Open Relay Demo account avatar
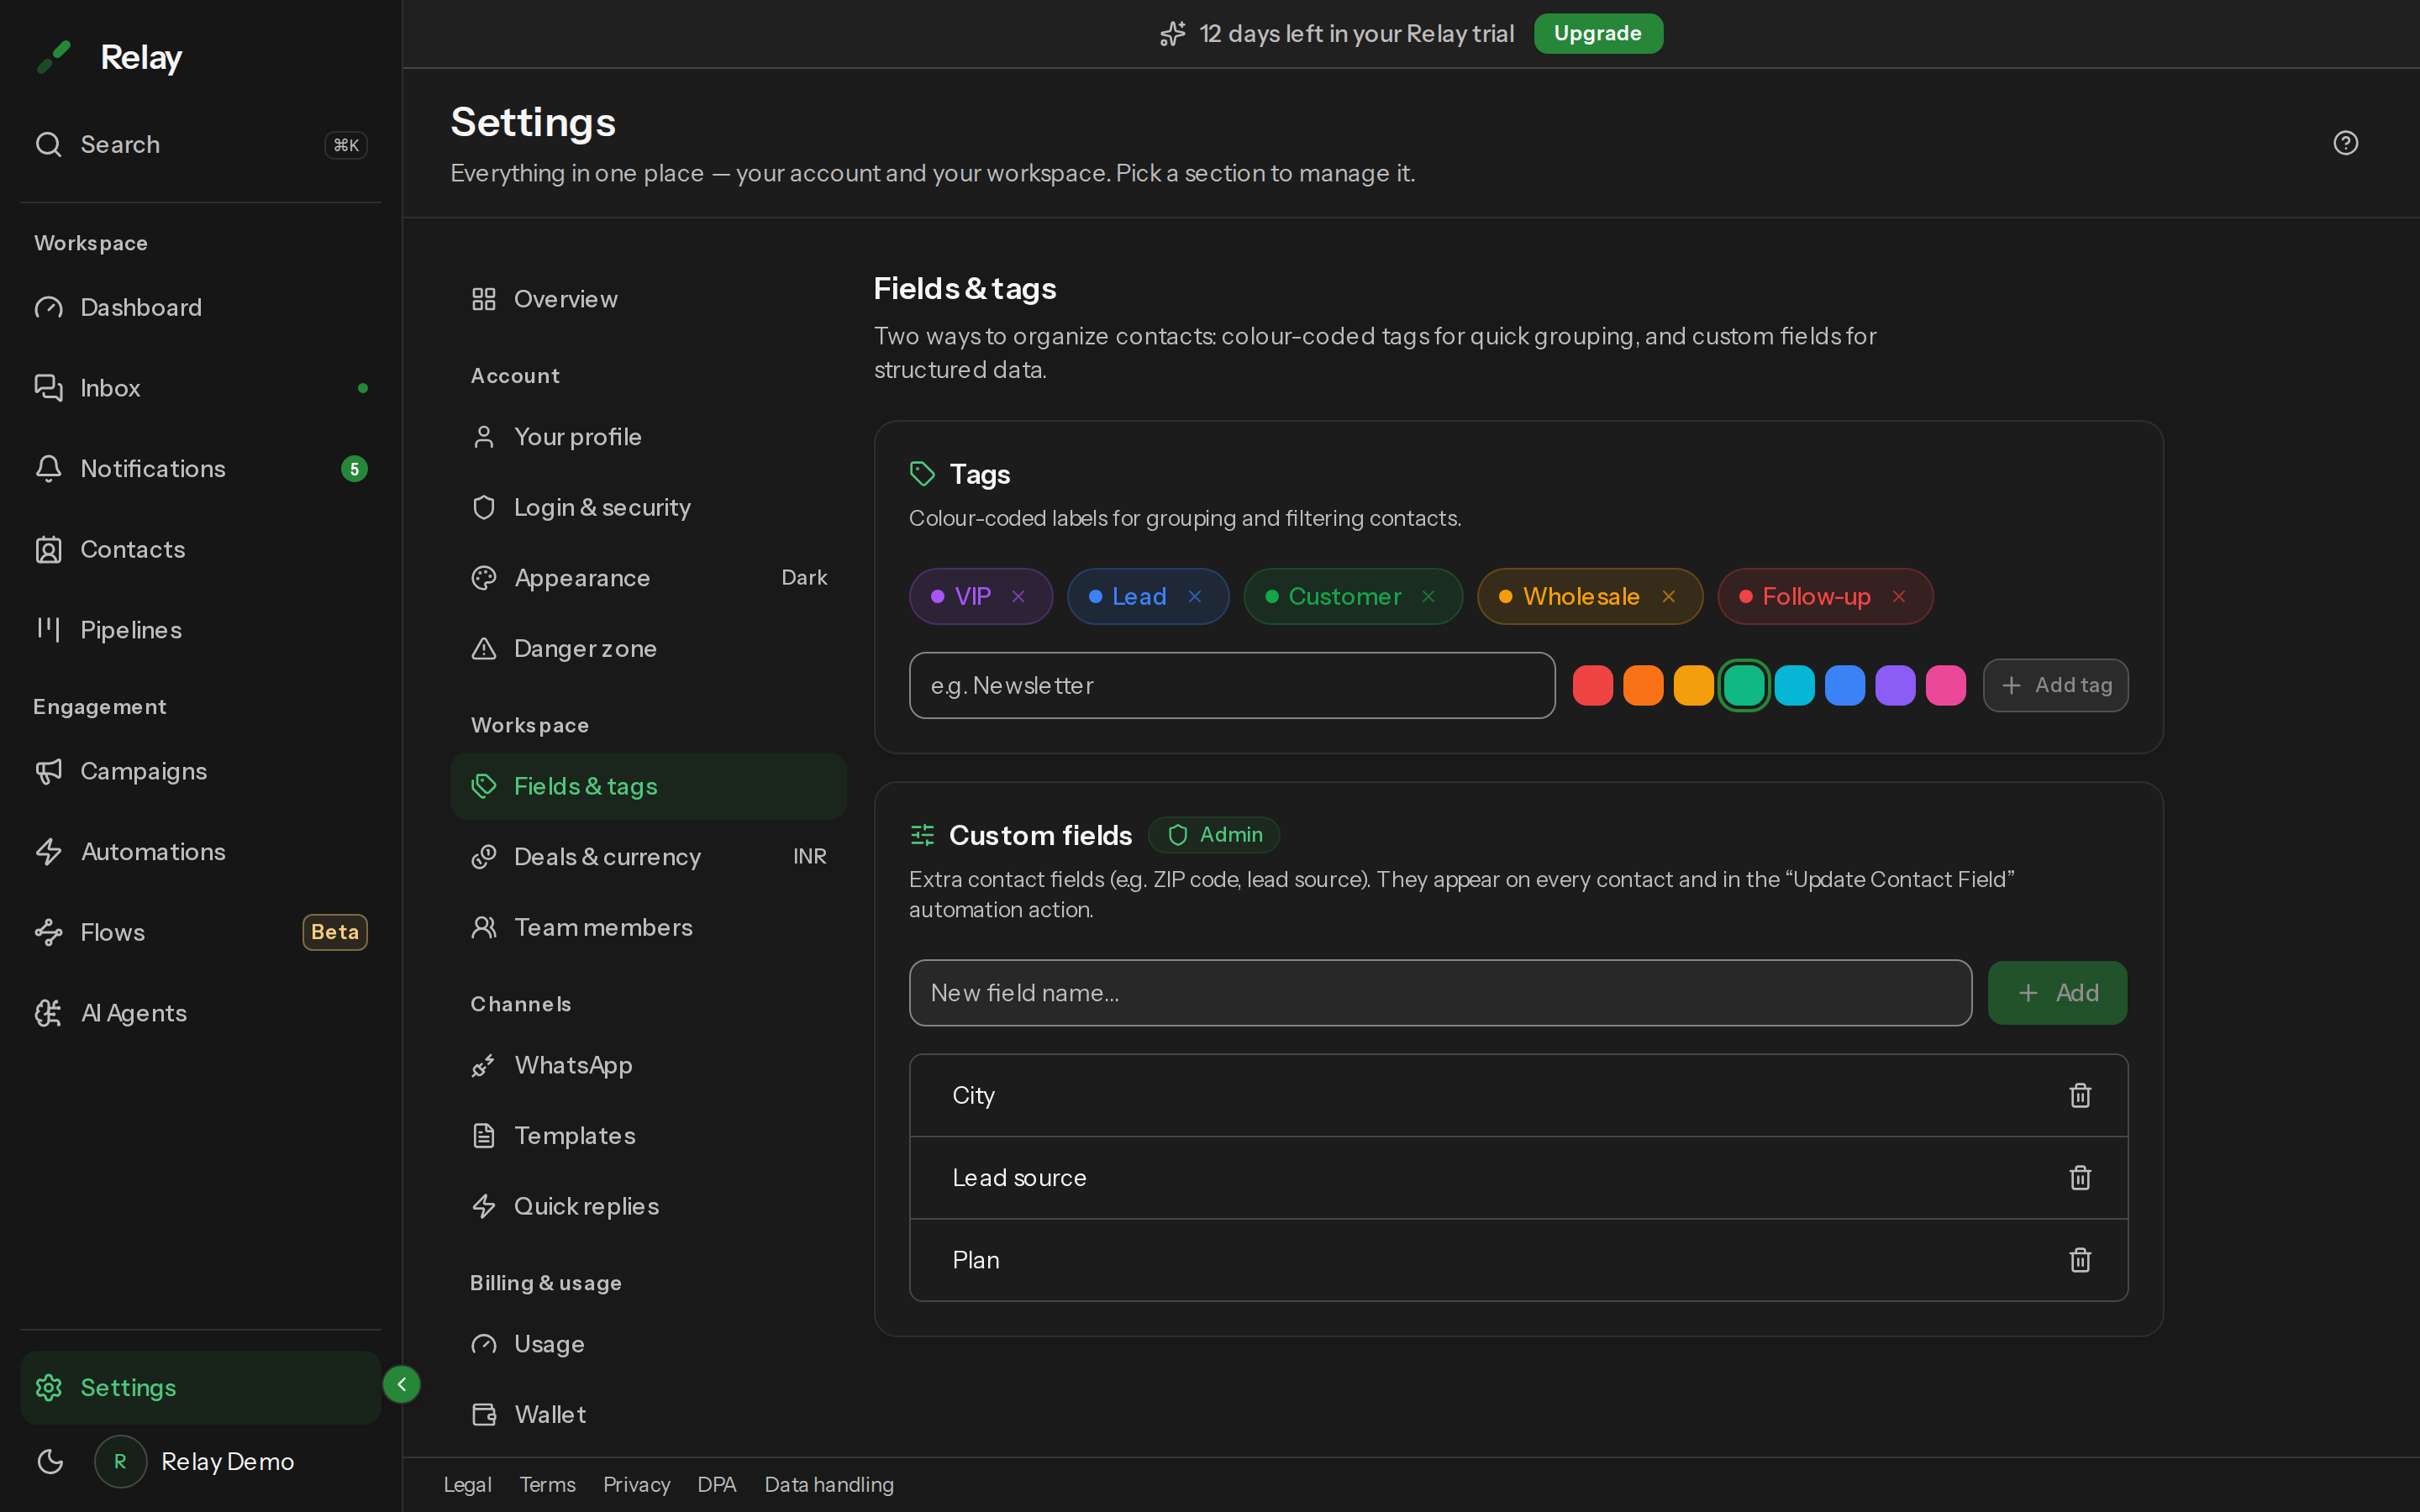This screenshot has width=2420, height=1512. (x=120, y=1461)
